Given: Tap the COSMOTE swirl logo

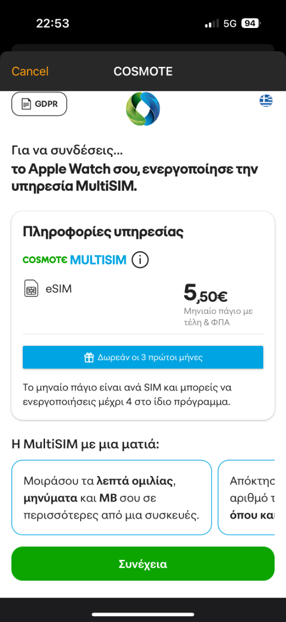Looking at the screenshot, I should coord(143,108).
